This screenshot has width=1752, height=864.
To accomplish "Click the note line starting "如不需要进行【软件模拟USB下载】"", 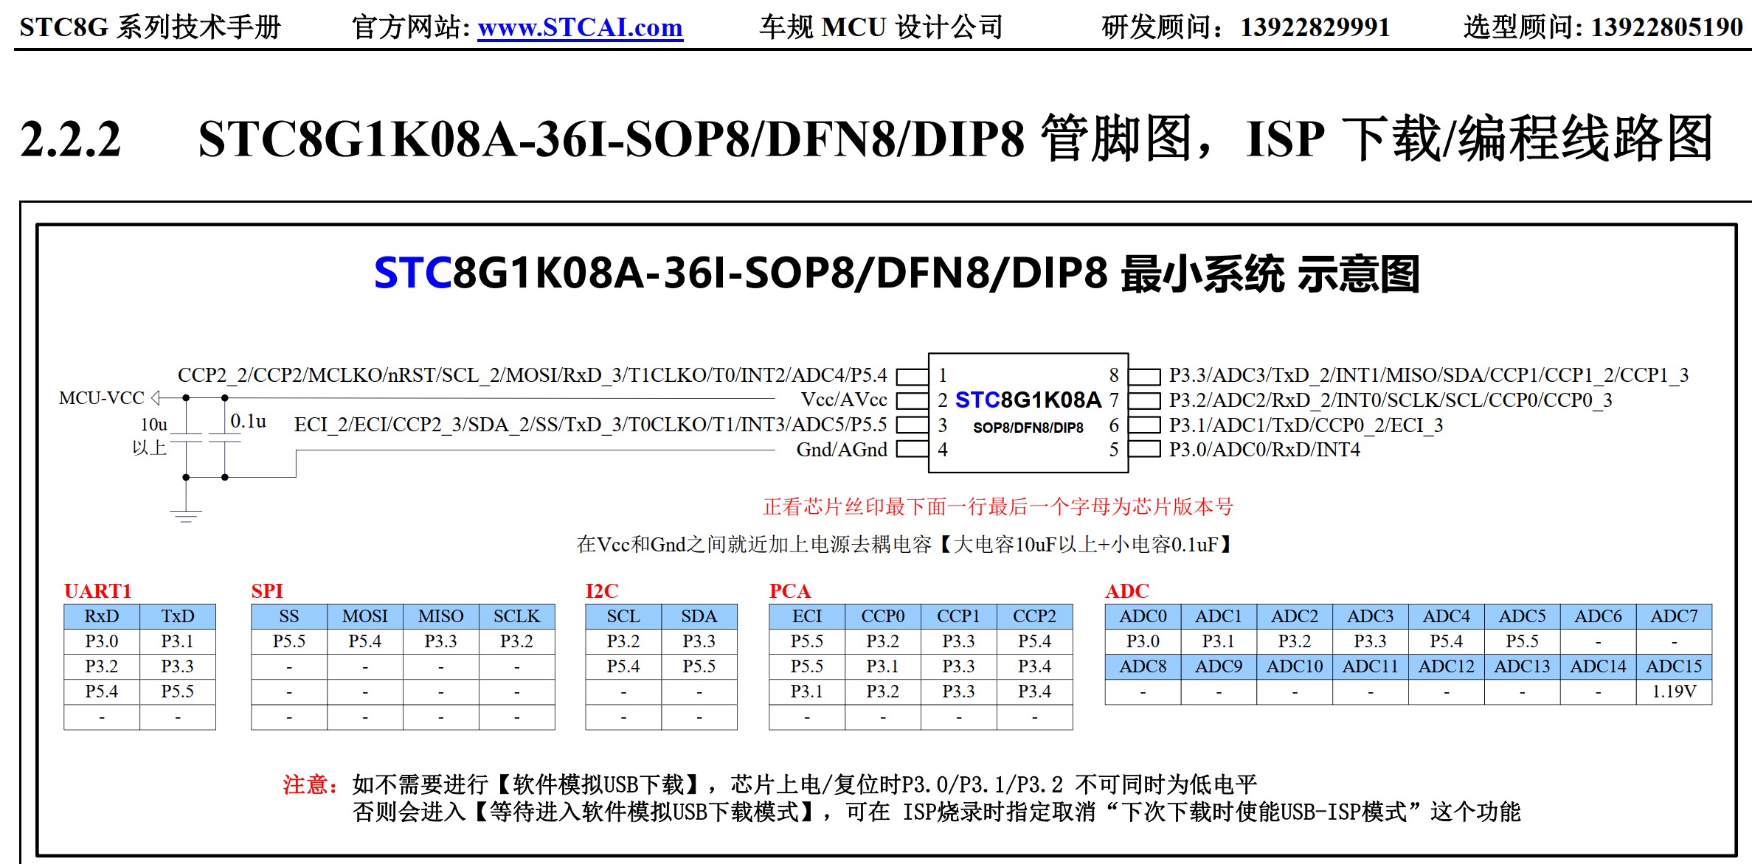I will [805, 784].
